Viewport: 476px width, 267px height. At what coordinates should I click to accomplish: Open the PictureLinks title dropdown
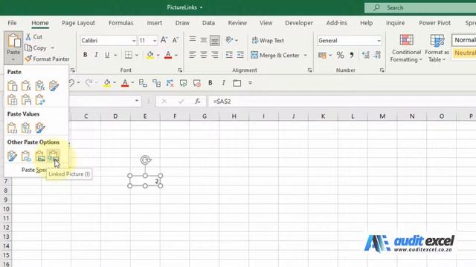(201, 7)
